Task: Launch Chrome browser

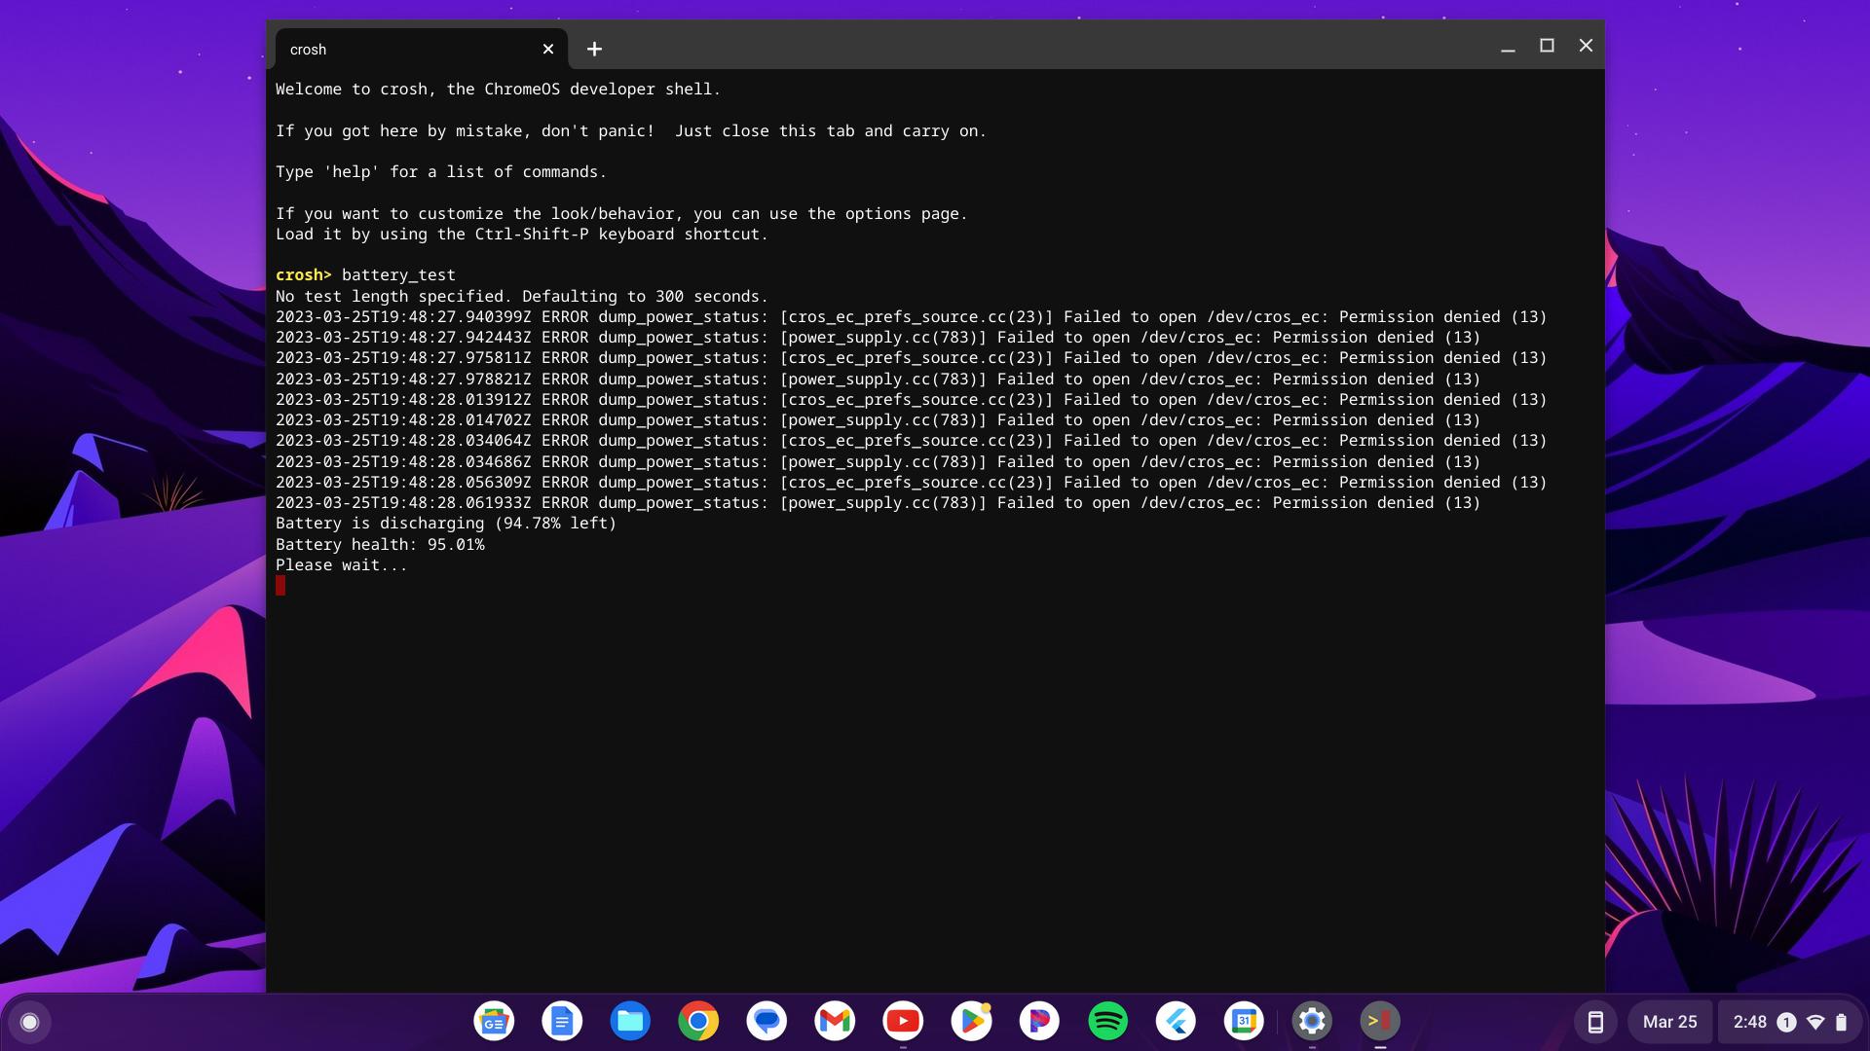Action: pyautogui.click(x=698, y=1021)
